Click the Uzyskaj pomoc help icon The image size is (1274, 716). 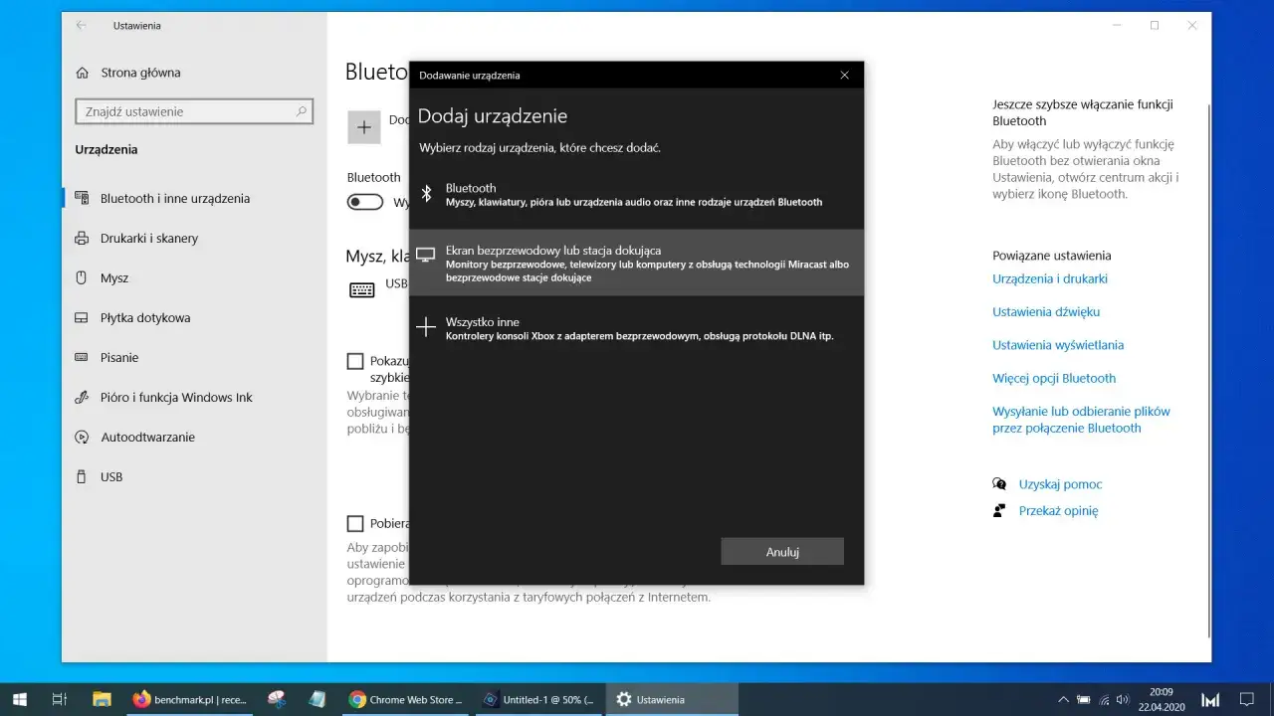click(999, 483)
